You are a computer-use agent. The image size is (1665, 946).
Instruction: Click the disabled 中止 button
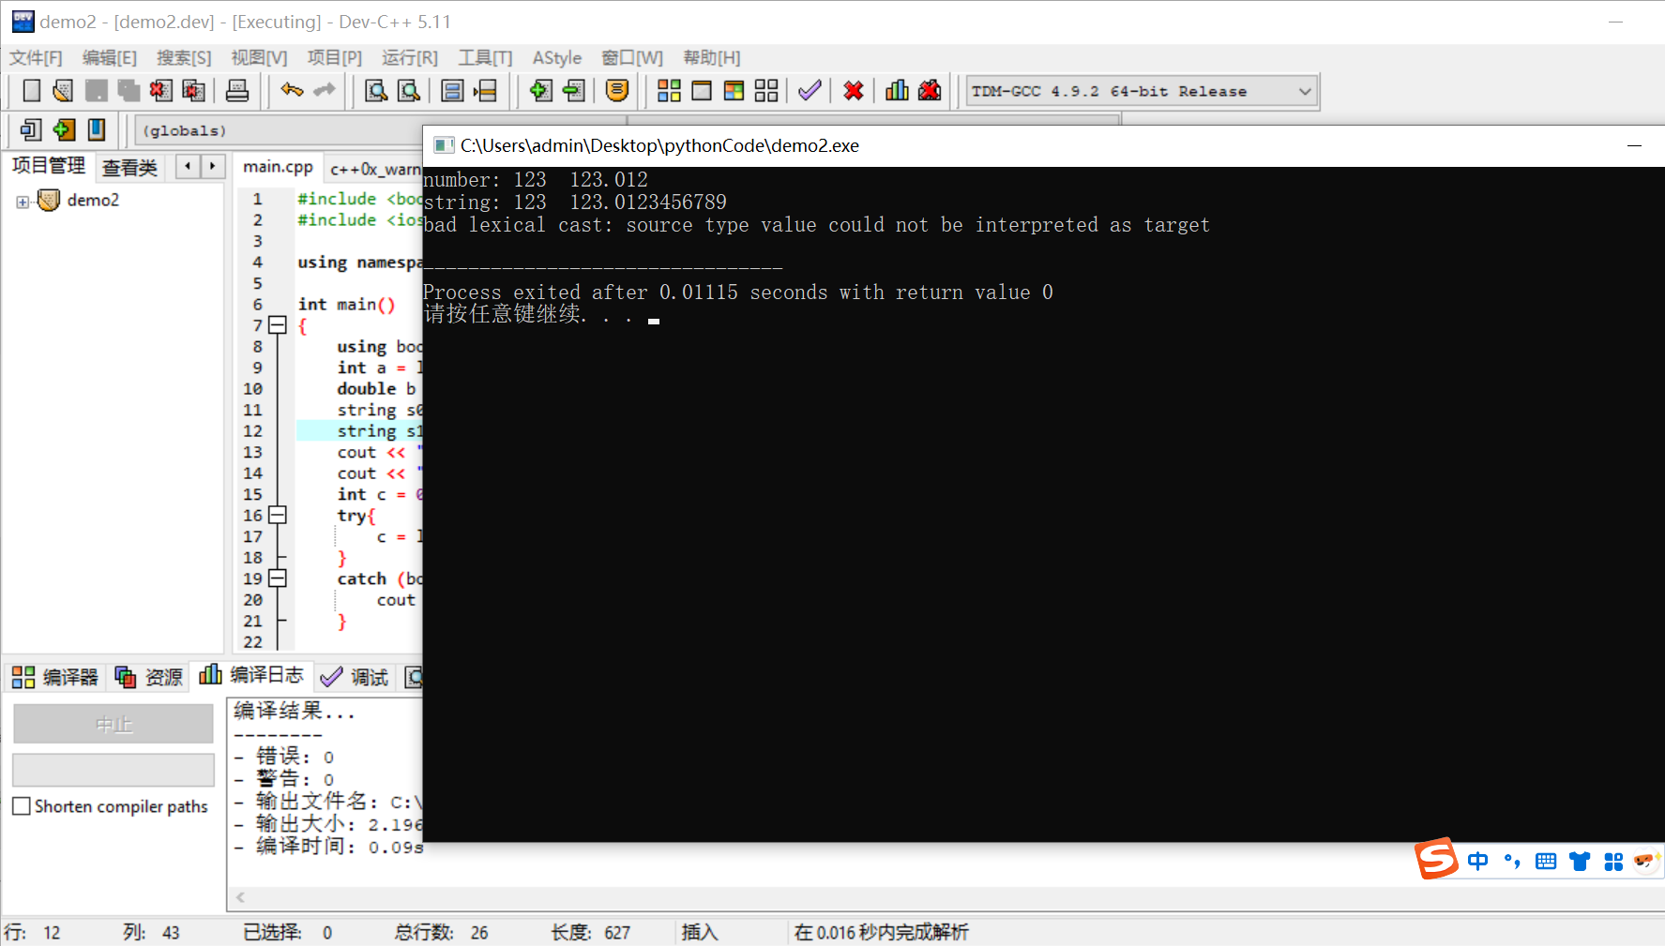click(x=113, y=723)
